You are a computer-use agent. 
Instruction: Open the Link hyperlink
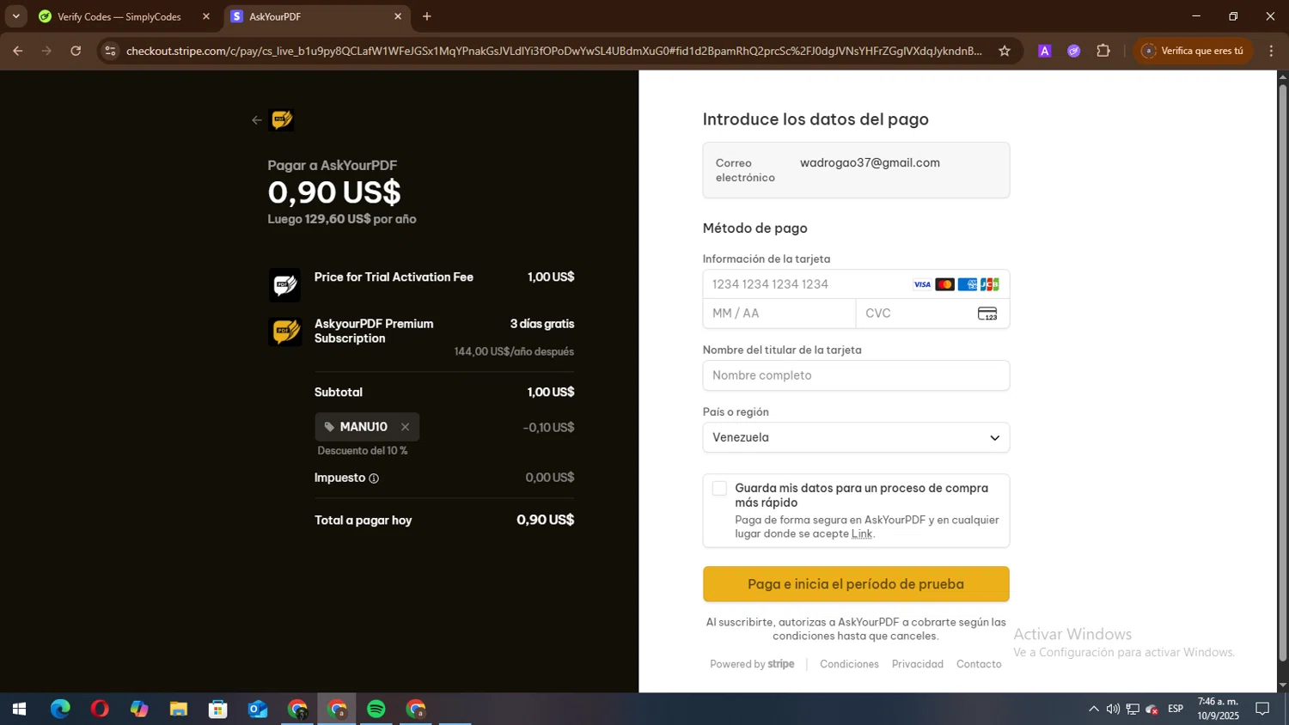click(x=861, y=533)
